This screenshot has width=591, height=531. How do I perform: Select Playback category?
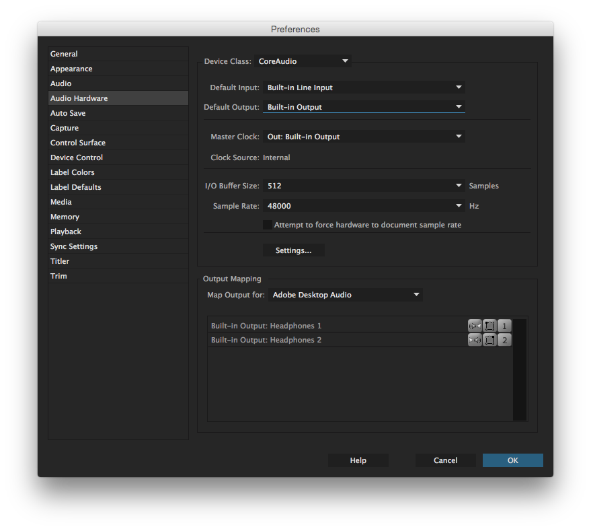pyautogui.click(x=118, y=232)
